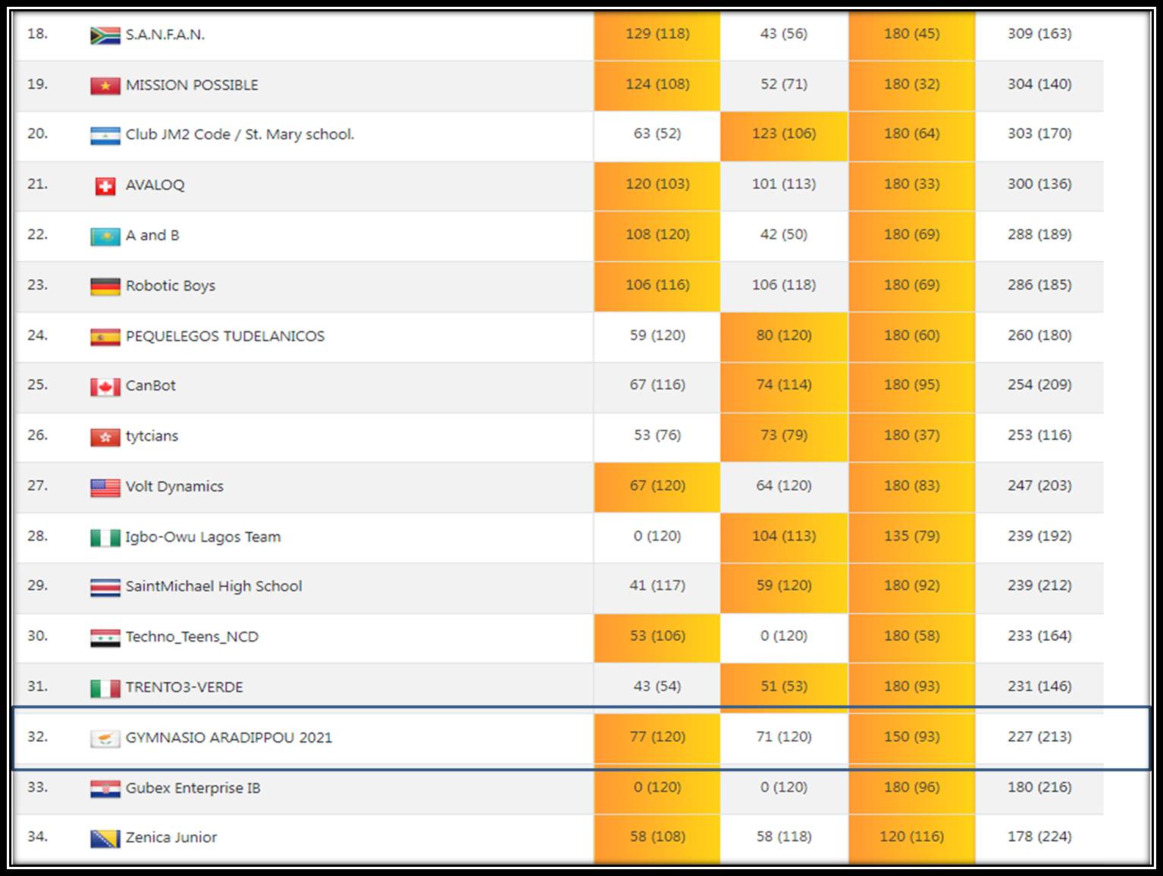Click the Nigerian flag beside Igbo-Owu Lagos Team
This screenshot has height=876, width=1163.
(x=105, y=538)
